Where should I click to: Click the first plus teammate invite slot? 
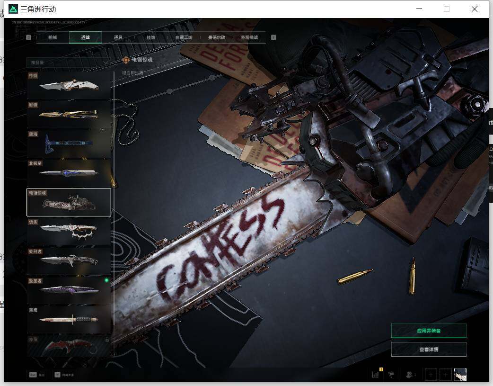pyautogui.click(x=431, y=375)
